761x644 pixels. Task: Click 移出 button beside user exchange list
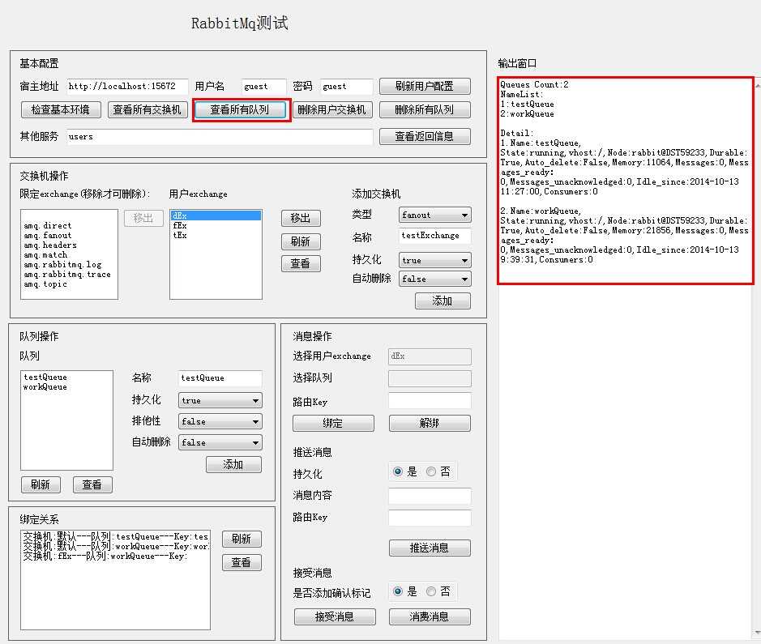[301, 218]
